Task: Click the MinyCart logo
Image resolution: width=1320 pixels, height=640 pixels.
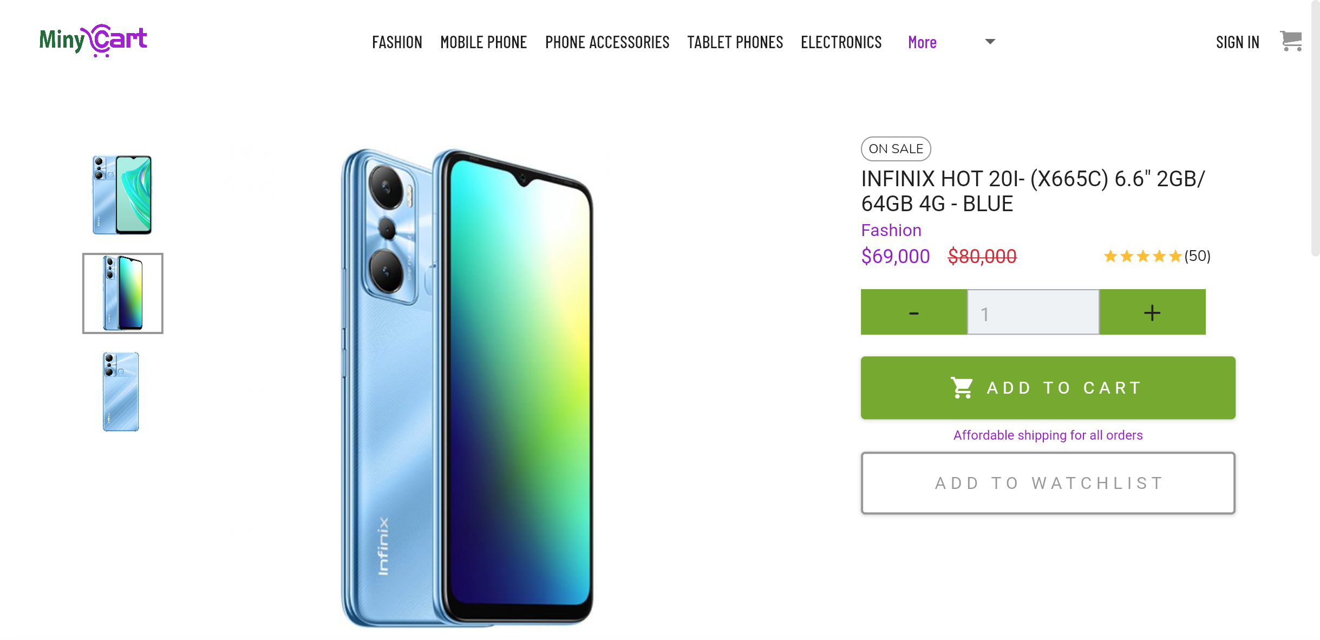Action: click(x=93, y=41)
